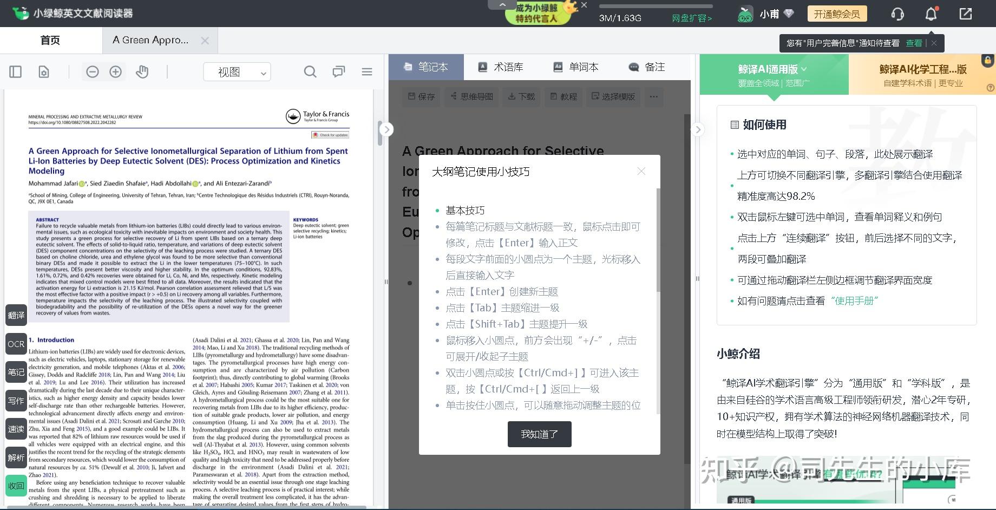
Task: Click the arrow expander beside the PDF panel
Action: click(386, 129)
